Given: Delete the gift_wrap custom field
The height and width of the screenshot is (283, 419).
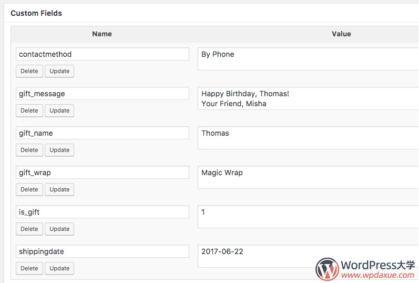Looking at the screenshot, I should [x=29, y=189].
